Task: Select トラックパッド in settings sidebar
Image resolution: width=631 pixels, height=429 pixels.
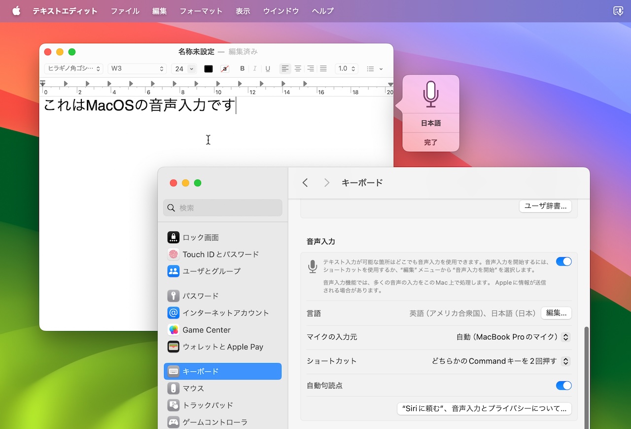Action: coord(223,405)
